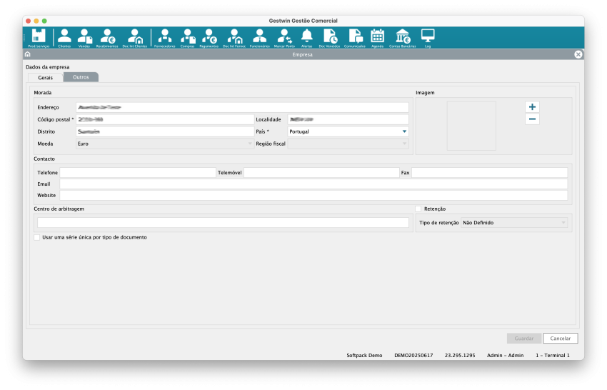Open the Clientes module
Screen dimensions: 607x390
click(64, 36)
